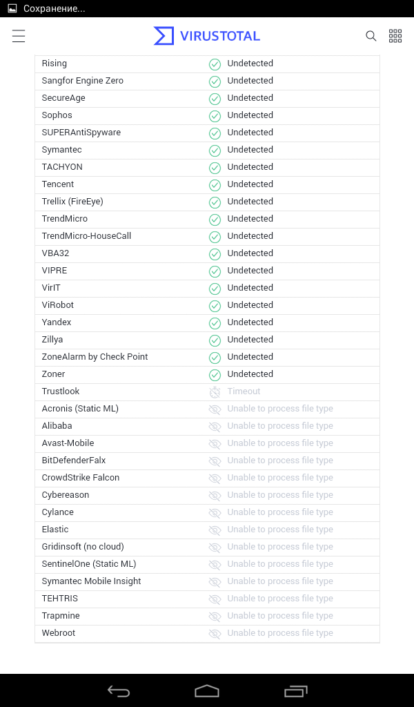Open Android recent apps
This screenshot has width=414, height=707.
coord(296,690)
